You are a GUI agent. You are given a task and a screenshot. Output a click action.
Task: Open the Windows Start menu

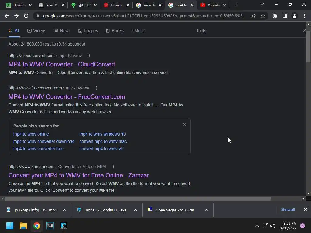tap(10, 226)
